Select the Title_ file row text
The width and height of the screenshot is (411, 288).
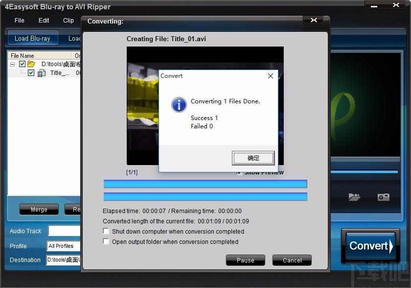(60, 73)
